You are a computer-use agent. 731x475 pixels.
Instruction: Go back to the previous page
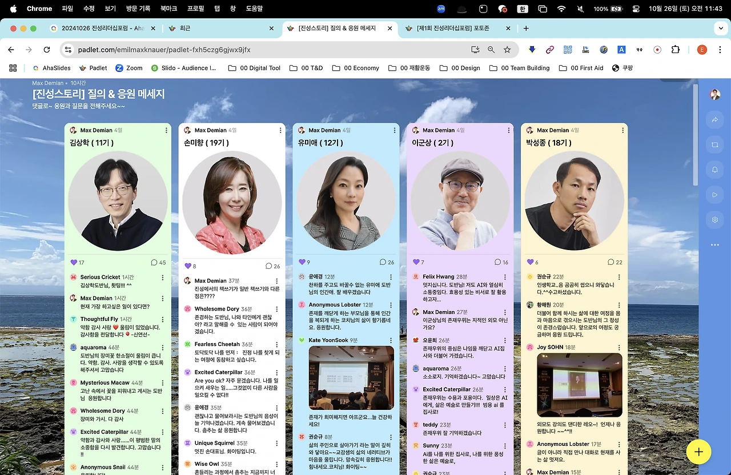(11, 50)
